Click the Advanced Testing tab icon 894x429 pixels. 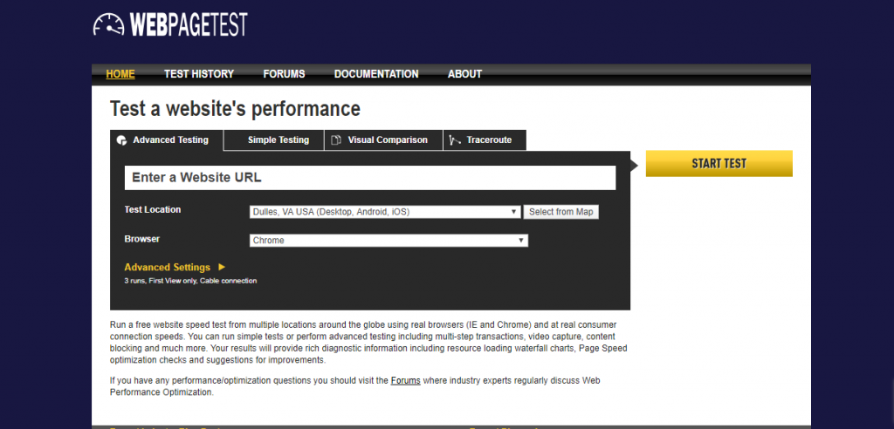[x=121, y=140]
